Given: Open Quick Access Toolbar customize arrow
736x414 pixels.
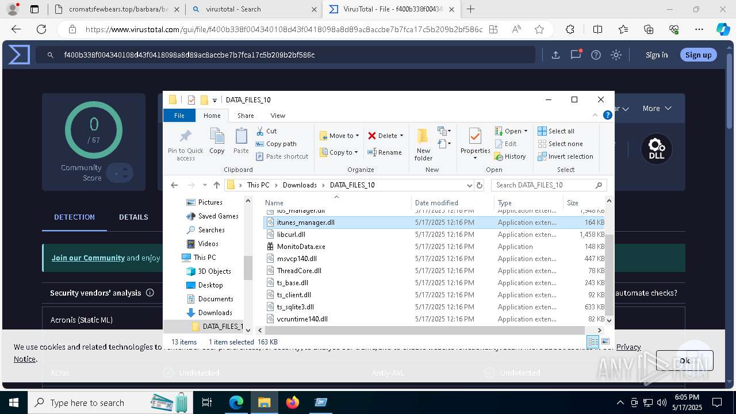Looking at the screenshot, I should click(x=214, y=100).
